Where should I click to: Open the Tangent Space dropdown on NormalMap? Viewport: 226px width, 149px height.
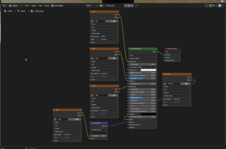click(99, 130)
